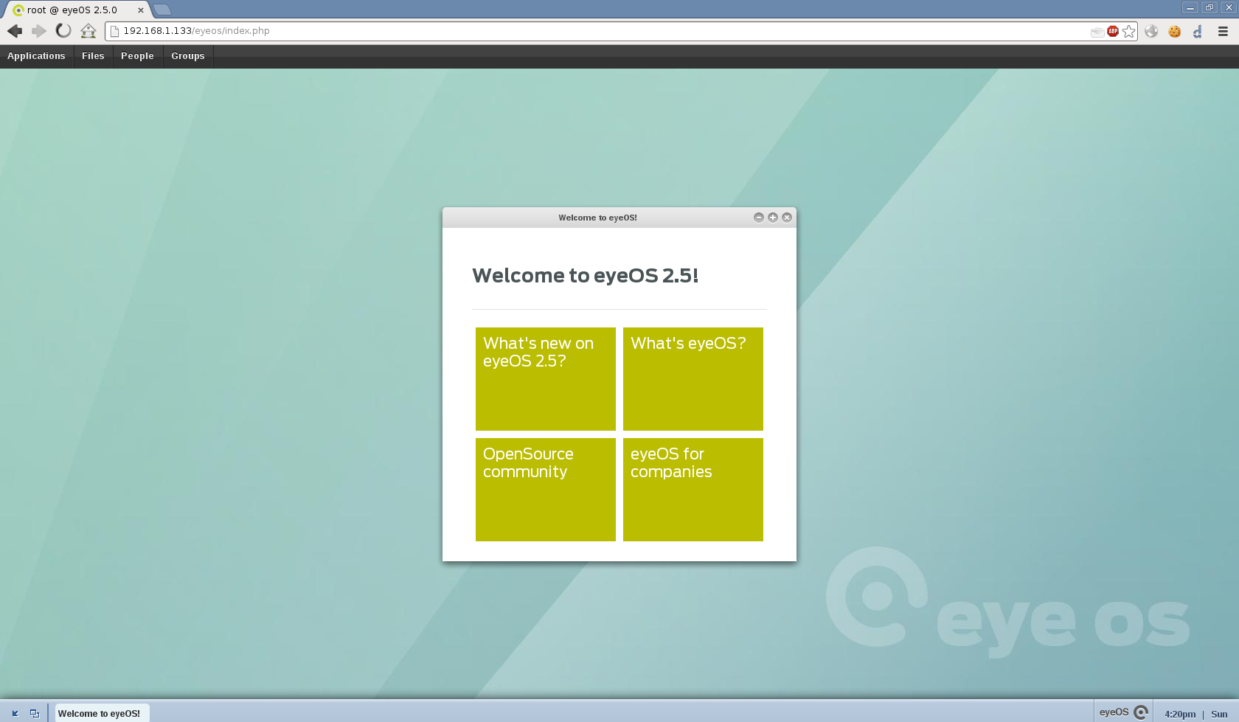Click the cookie extension icon
The height and width of the screenshot is (722, 1239).
click(1175, 31)
